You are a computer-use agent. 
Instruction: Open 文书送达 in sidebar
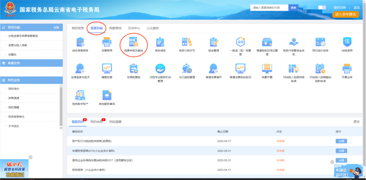click(x=14, y=126)
